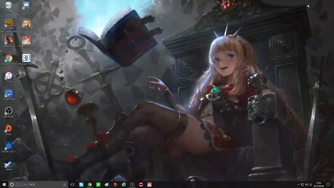
Task: Open the network status tray icon
Action: (303, 184)
